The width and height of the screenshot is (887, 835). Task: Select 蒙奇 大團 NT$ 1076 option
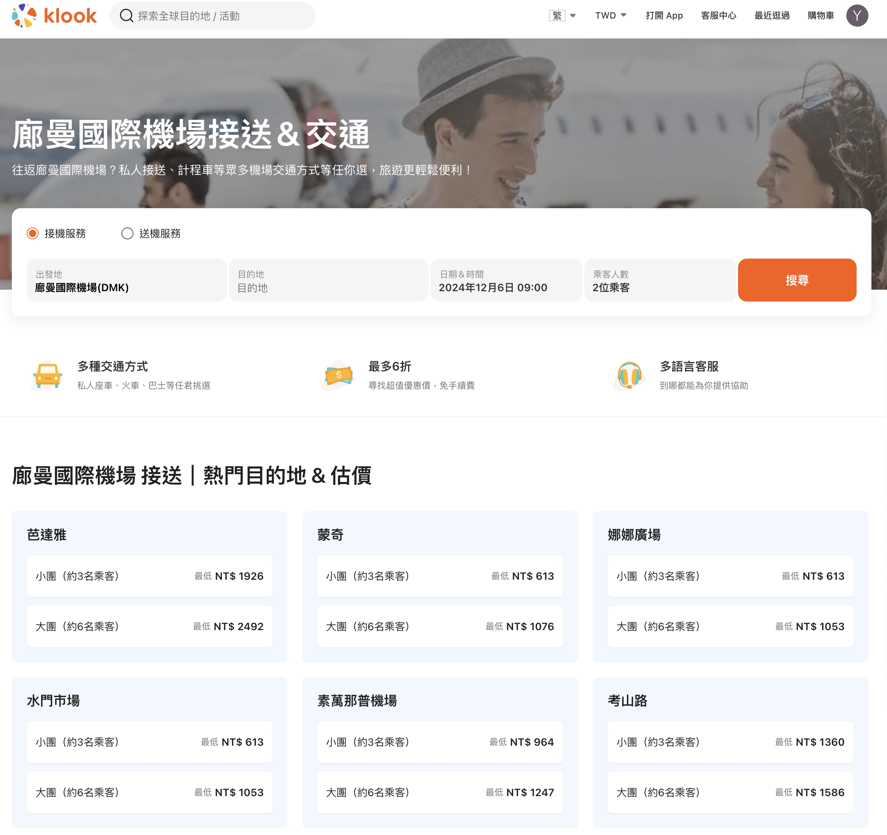pyautogui.click(x=440, y=626)
